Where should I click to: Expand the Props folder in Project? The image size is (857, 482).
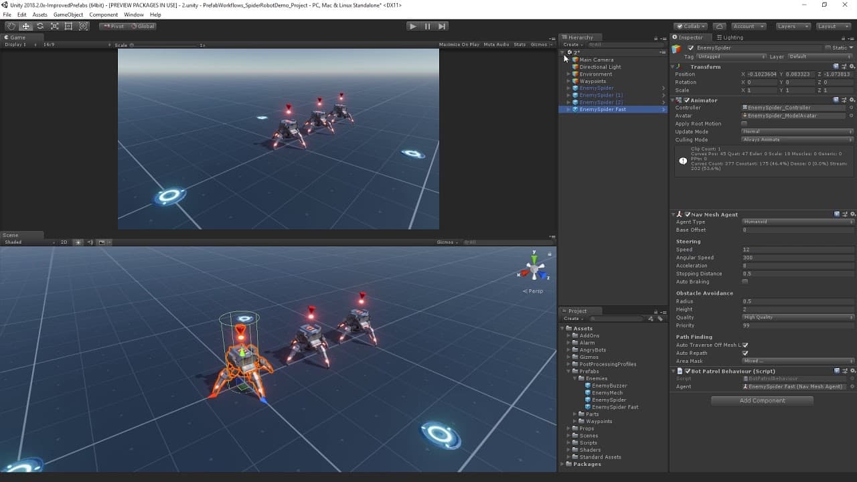coord(569,428)
